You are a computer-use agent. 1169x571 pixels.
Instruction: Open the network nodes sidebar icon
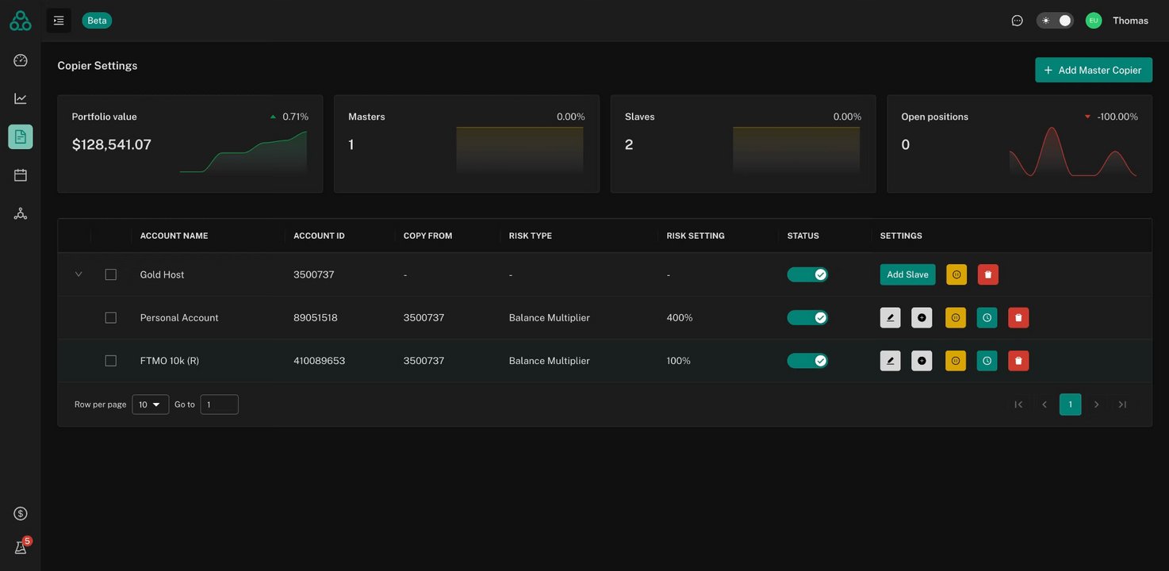21,213
